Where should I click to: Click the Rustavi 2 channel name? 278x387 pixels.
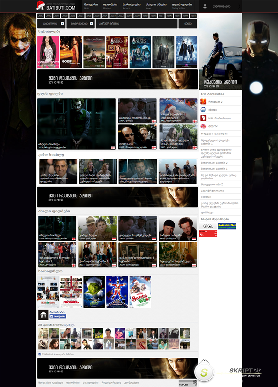[x=215, y=102]
